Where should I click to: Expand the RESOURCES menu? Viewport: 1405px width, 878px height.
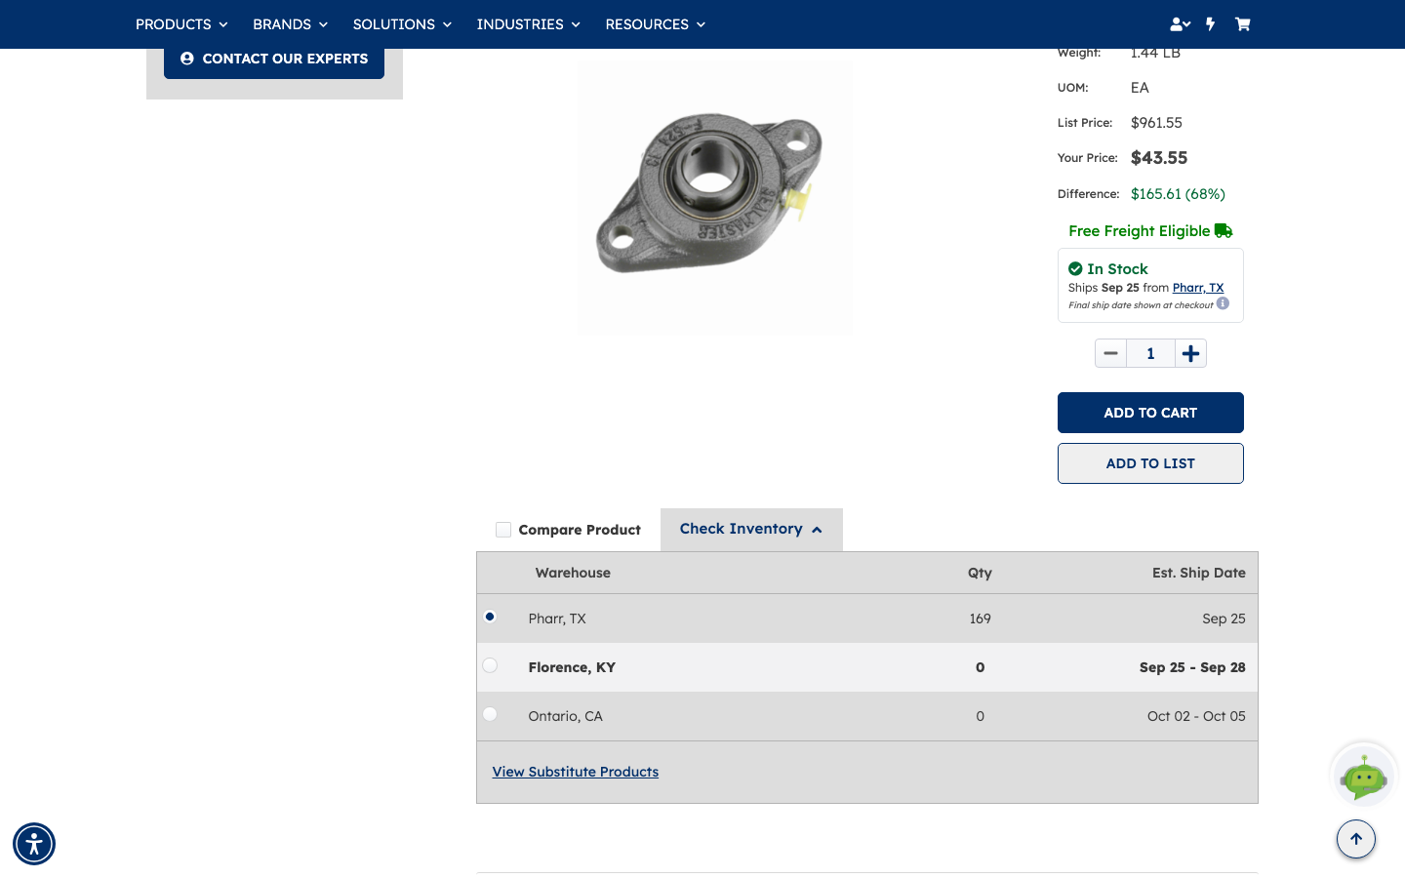click(655, 24)
